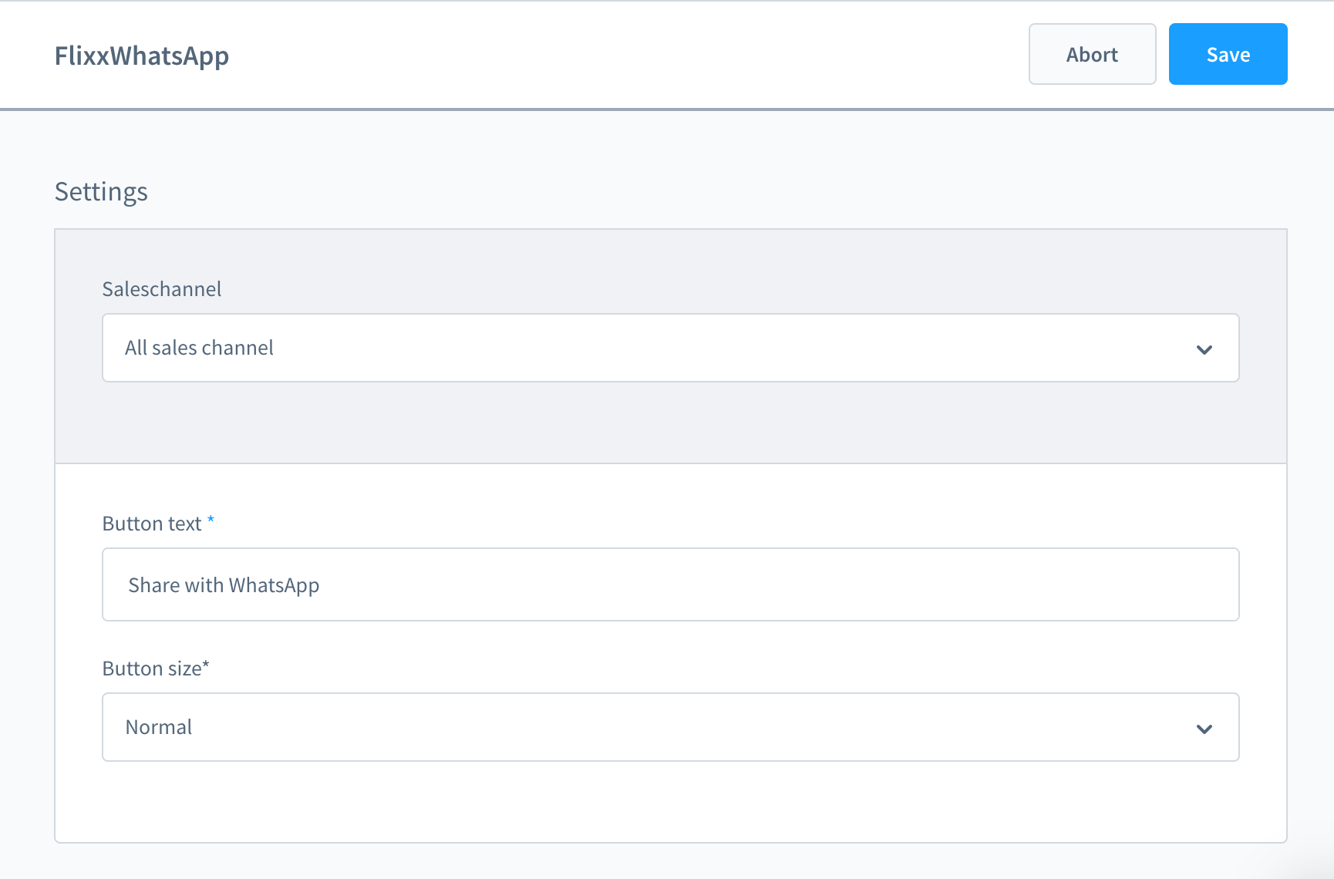Focus the Button text input field

tap(670, 584)
